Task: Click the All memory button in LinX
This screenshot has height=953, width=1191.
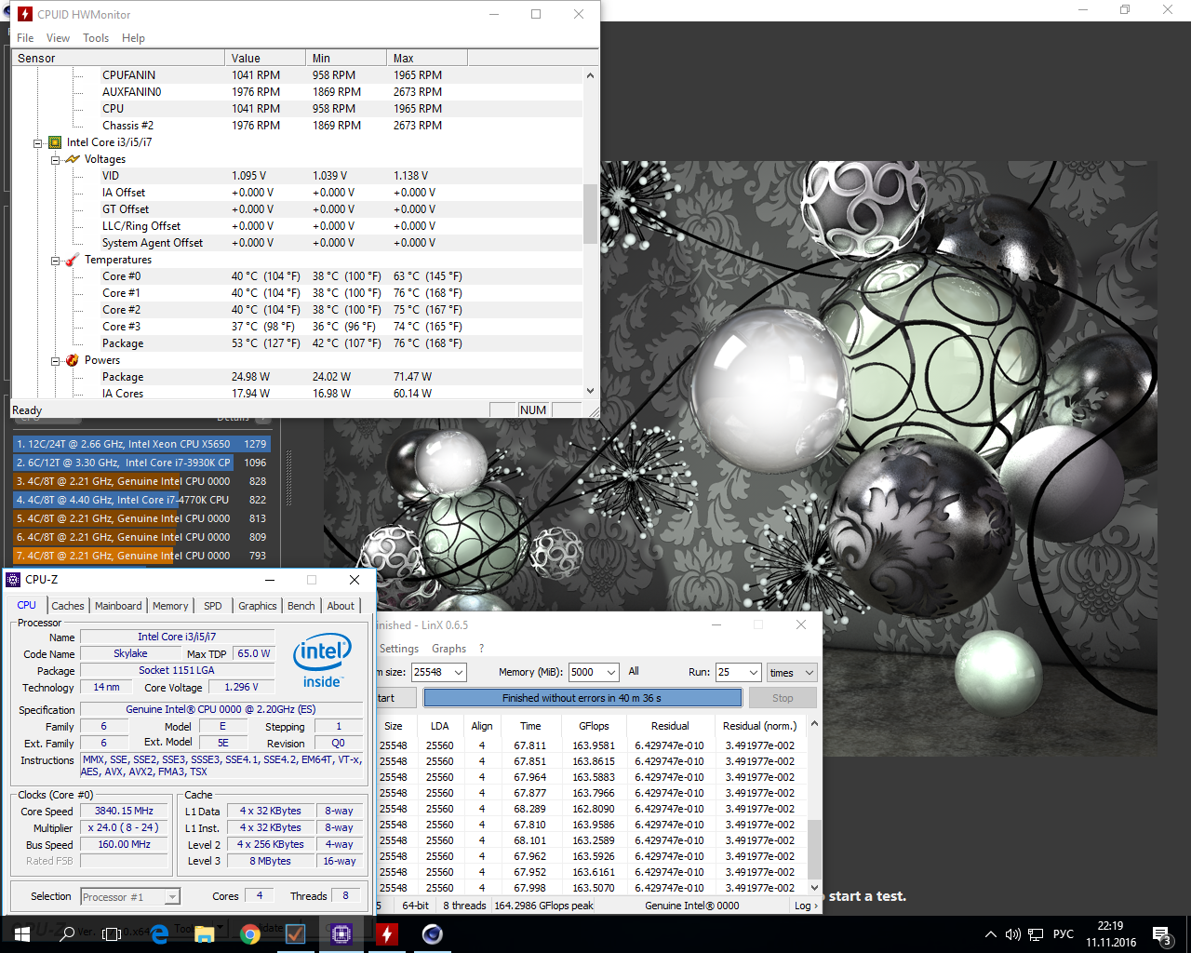Action: tap(634, 672)
